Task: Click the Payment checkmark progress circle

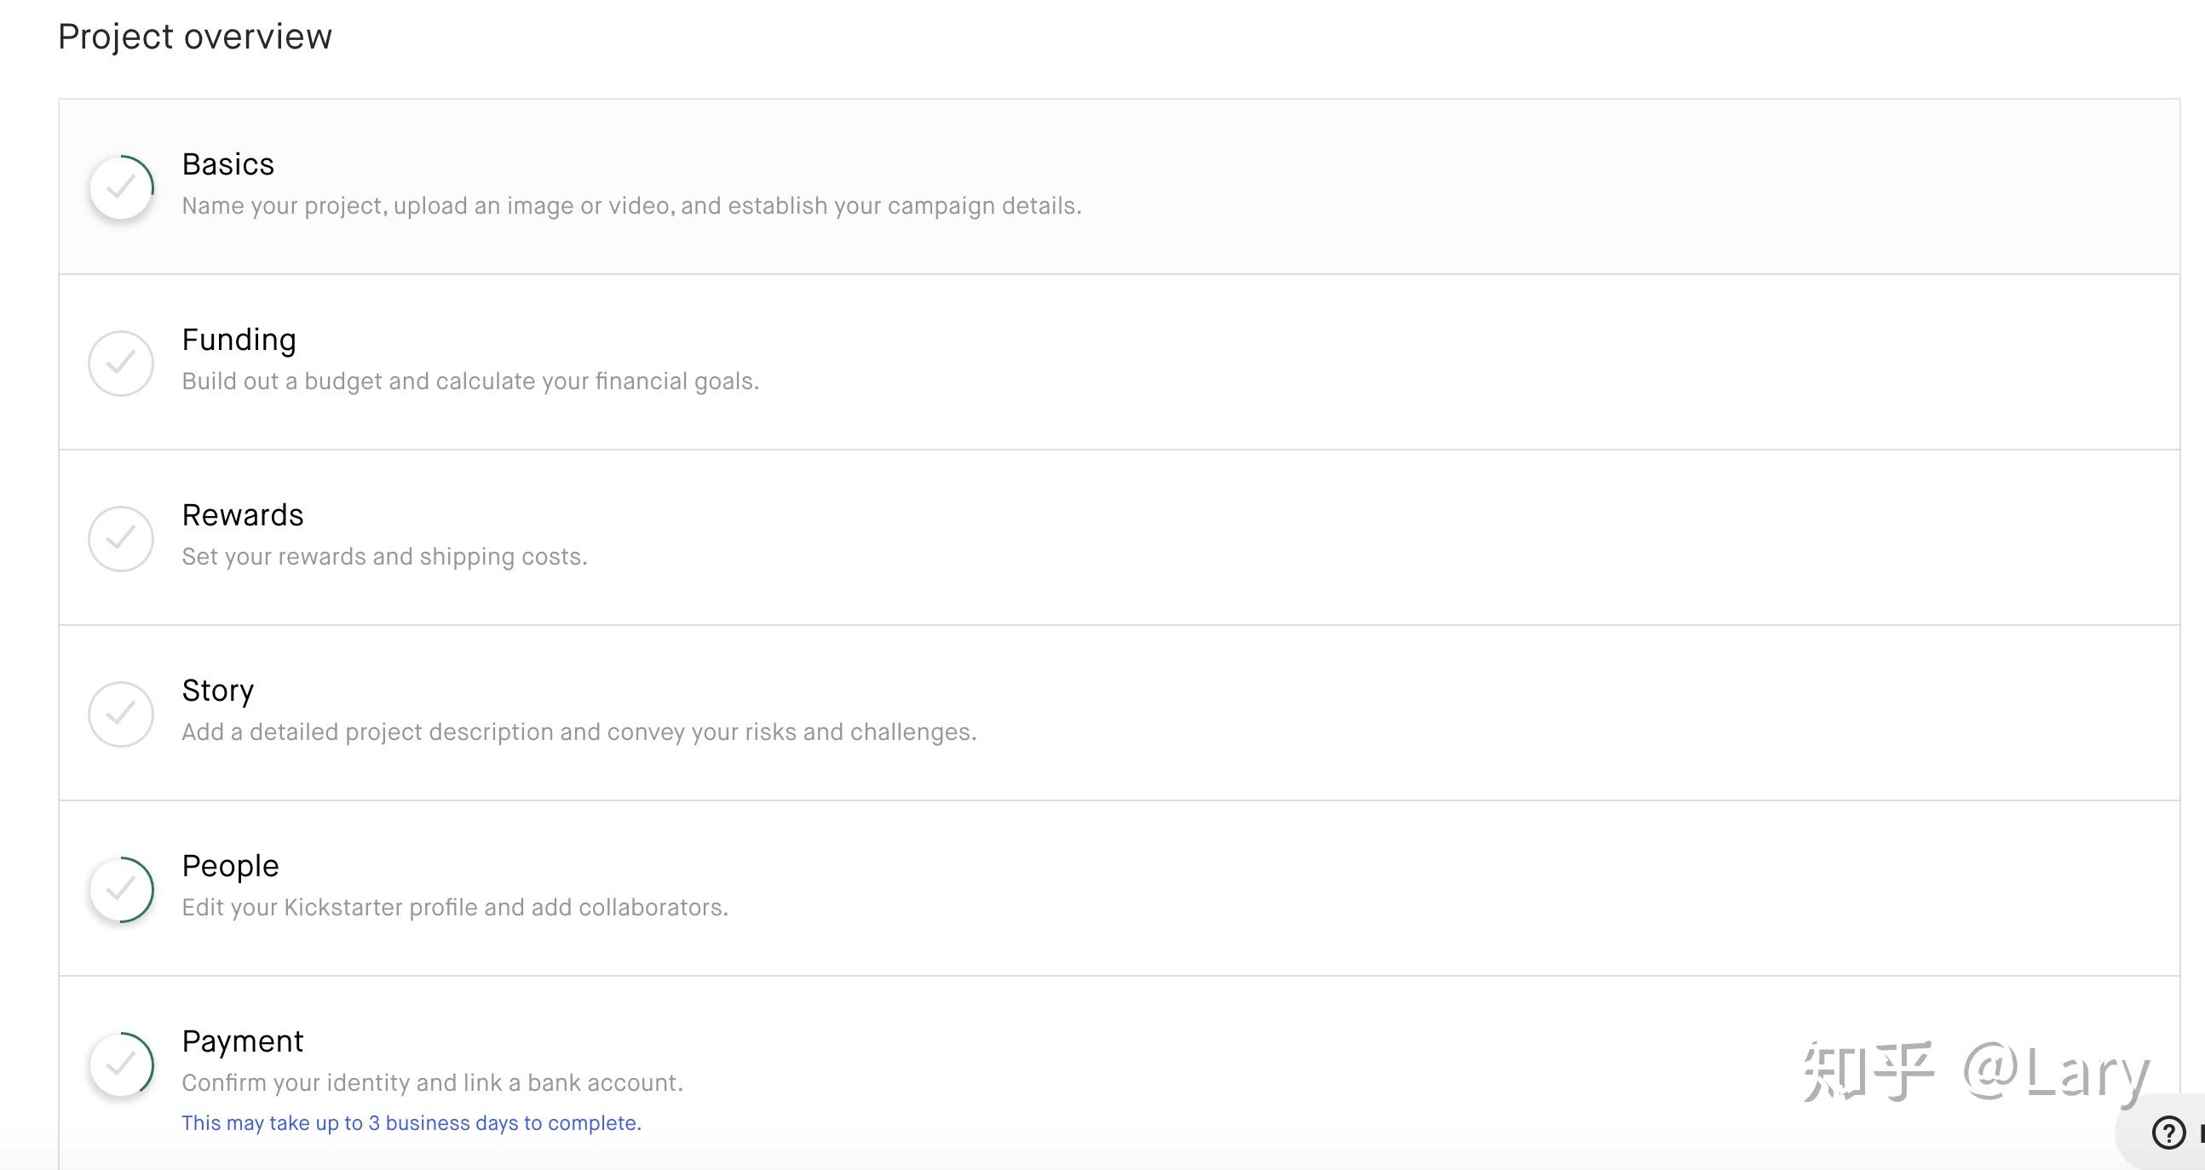Action: [x=122, y=1064]
